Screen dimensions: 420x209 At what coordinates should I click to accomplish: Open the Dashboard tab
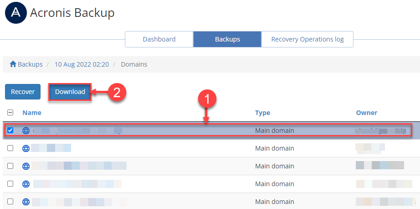[159, 39]
